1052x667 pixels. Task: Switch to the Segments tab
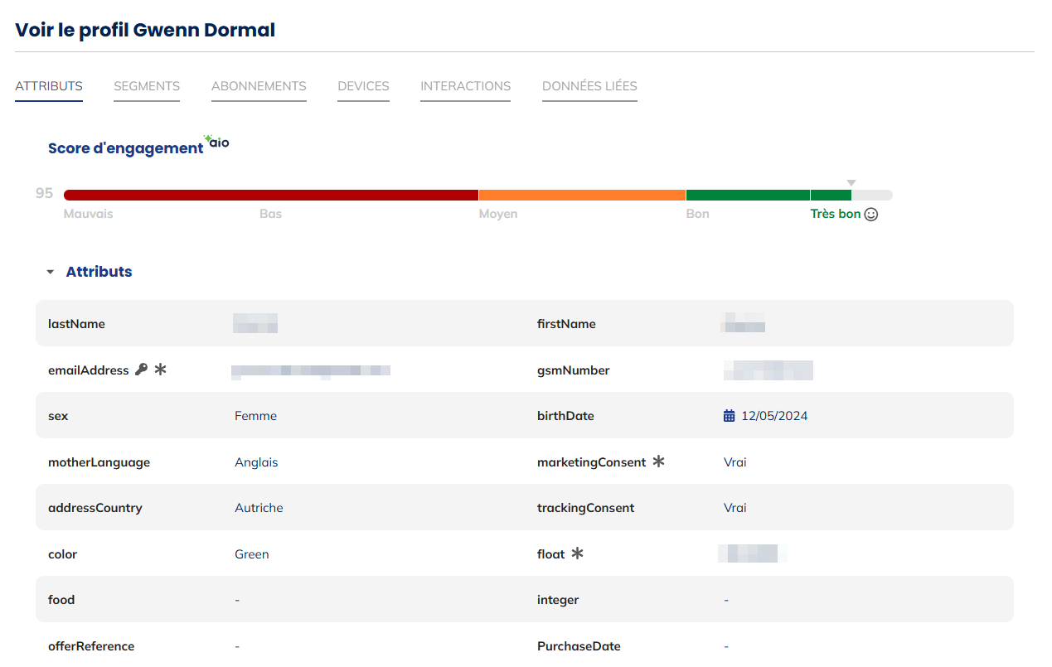click(x=147, y=86)
